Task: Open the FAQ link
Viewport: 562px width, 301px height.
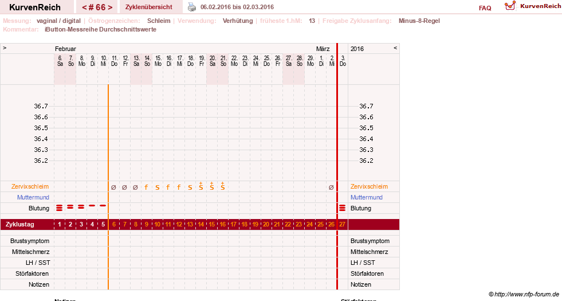Action: 485,8
